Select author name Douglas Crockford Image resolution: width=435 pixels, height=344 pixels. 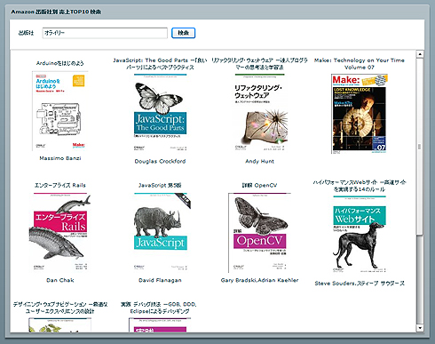click(x=160, y=161)
